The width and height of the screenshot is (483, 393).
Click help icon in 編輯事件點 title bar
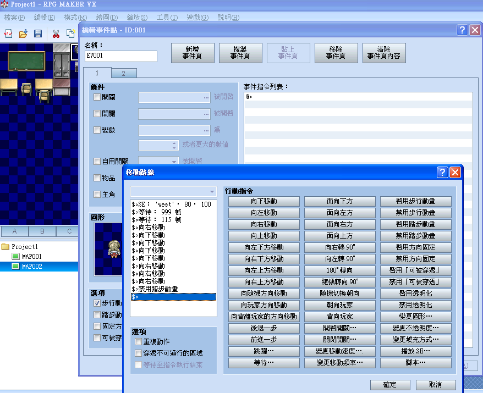[462, 30]
